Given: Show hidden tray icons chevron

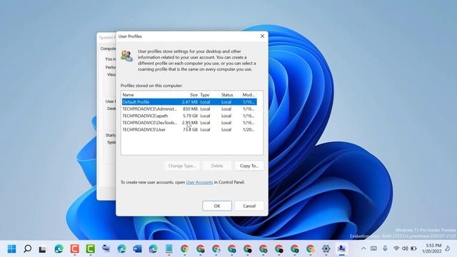Looking at the screenshot, I should click(363, 248).
